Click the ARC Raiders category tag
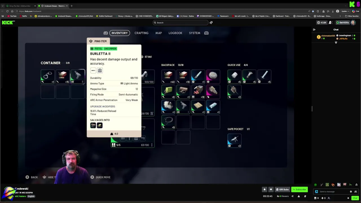Screen dimensions: 361x203 tap(20, 196)
